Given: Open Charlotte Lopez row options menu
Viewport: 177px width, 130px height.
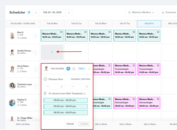Looking at the screenshot, I should coord(35,86).
